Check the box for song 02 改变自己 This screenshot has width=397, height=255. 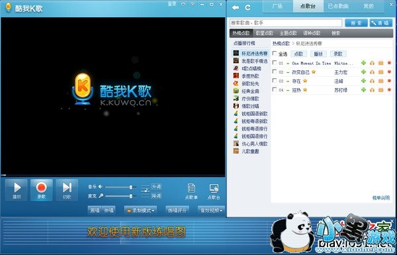(x=274, y=72)
